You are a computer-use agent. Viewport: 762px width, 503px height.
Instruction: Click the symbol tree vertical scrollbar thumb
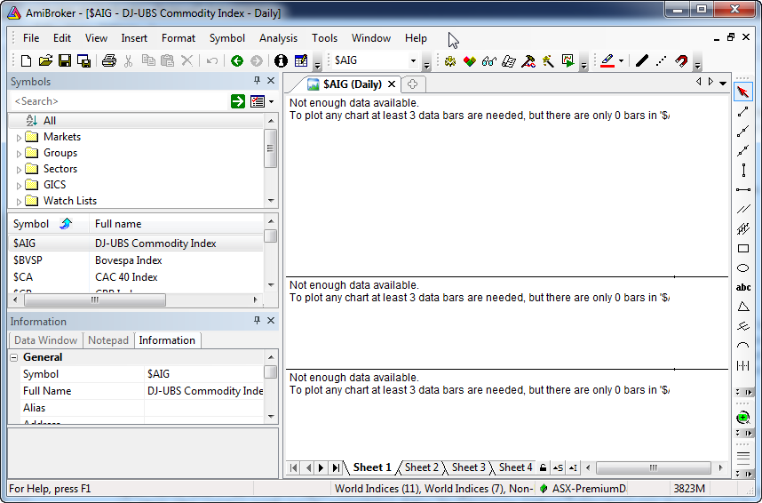pos(270,149)
